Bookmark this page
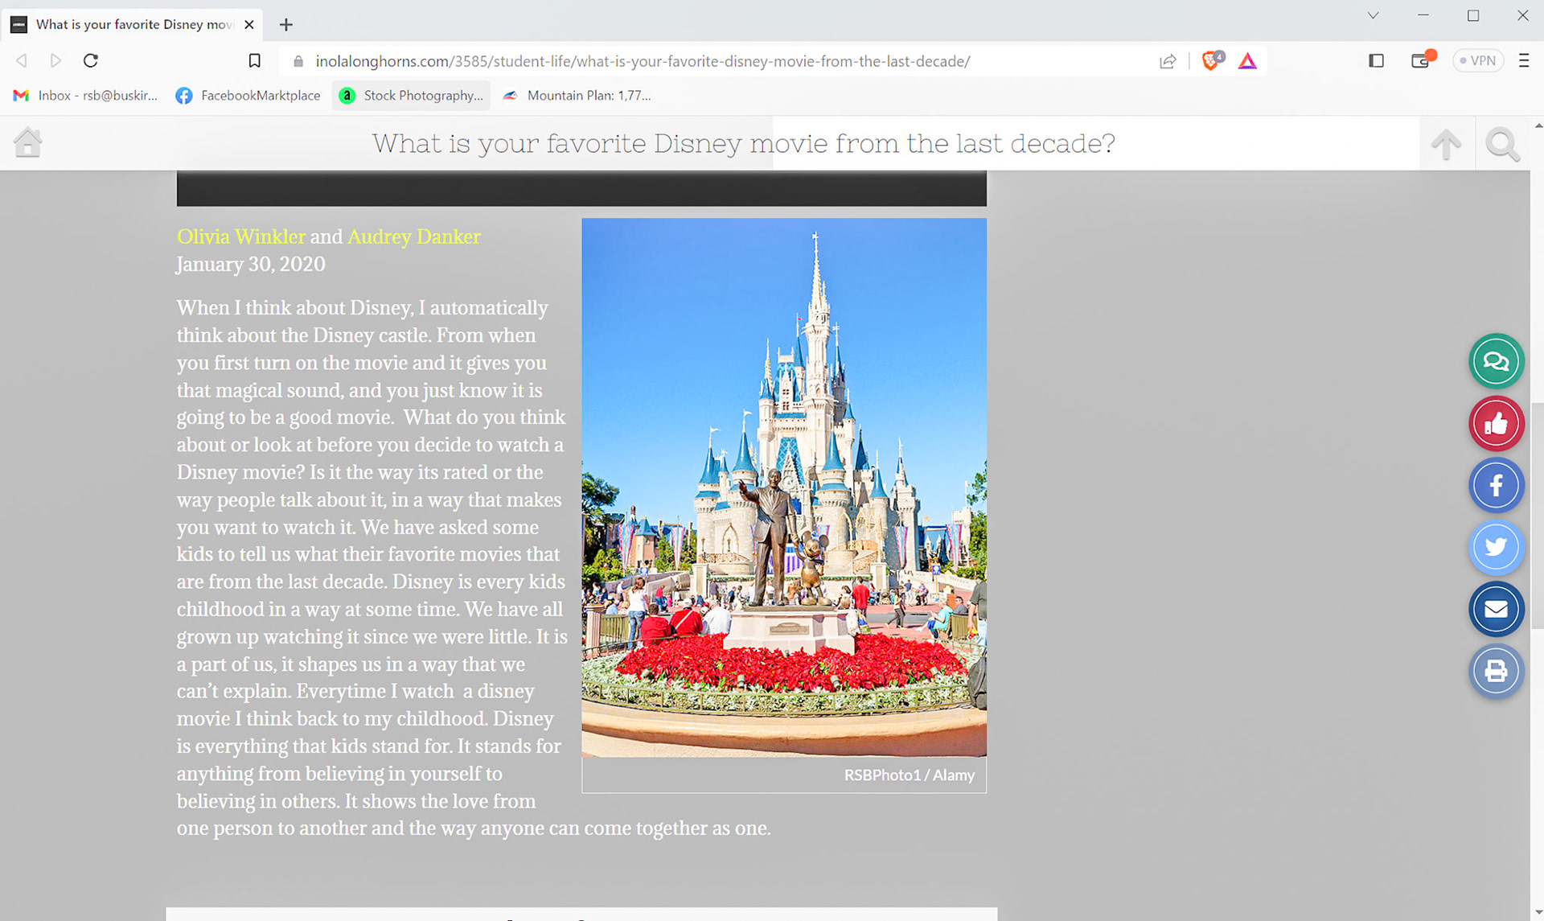Screen dimensions: 1544x921 click(254, 60)
